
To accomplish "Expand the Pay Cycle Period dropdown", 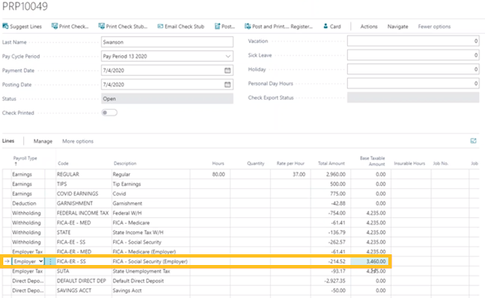I will coord(228,56).
